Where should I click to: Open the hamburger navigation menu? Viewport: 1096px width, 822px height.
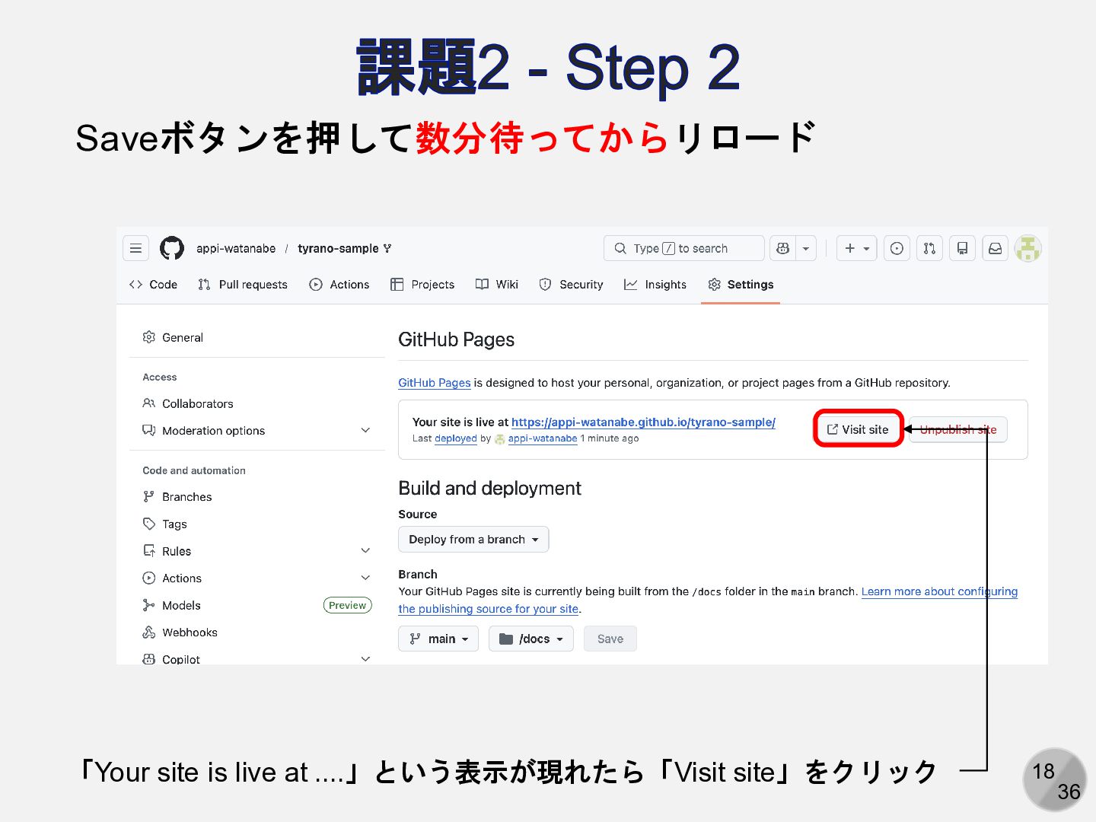pos(135,248)
